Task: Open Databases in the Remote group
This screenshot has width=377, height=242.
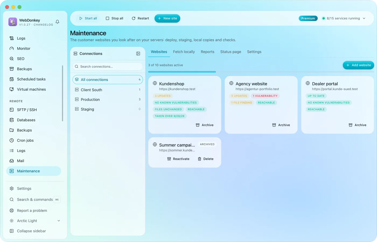Action: pyautogui.click(x=34, y=120)
